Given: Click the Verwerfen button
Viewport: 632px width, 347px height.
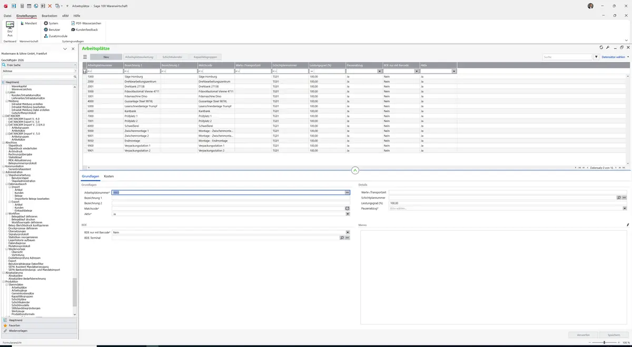Looking at the screenshot, I should click(x=584, y=335).
